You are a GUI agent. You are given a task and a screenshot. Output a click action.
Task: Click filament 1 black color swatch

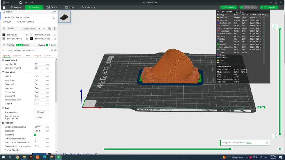[4, 35]
